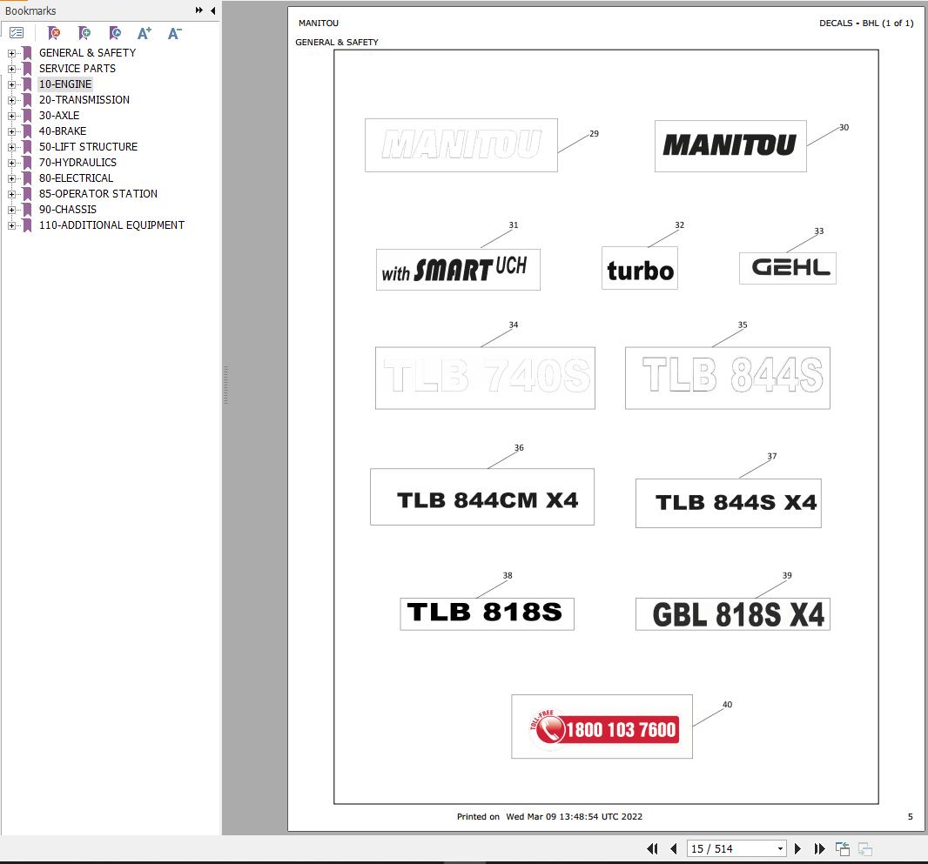Click the turbo decal item 32

(x=640, y=268)
